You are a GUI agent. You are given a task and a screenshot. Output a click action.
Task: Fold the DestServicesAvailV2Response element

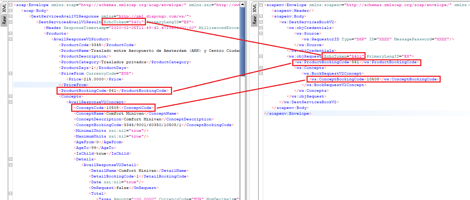click(x=10, y=16)
